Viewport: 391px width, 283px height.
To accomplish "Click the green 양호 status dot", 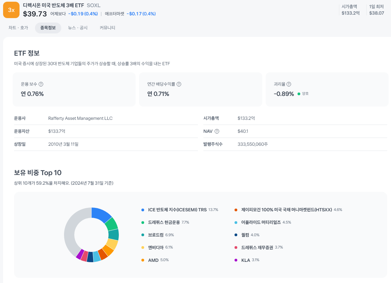I will (299, 94).
